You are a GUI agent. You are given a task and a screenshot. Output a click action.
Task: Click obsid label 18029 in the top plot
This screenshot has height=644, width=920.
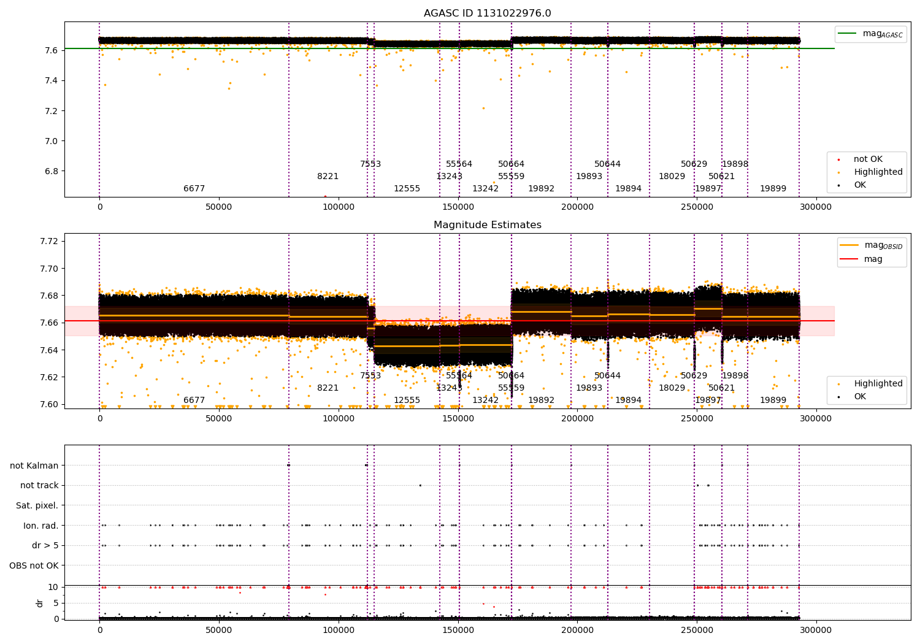coord(672,177)
